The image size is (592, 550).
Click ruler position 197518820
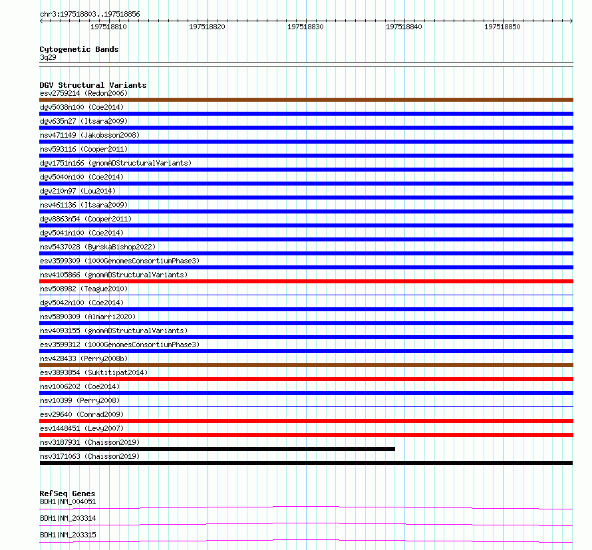point(208,27)
